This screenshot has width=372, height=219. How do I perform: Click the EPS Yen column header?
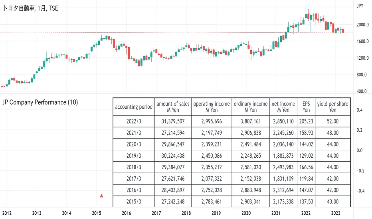(306, 107)
